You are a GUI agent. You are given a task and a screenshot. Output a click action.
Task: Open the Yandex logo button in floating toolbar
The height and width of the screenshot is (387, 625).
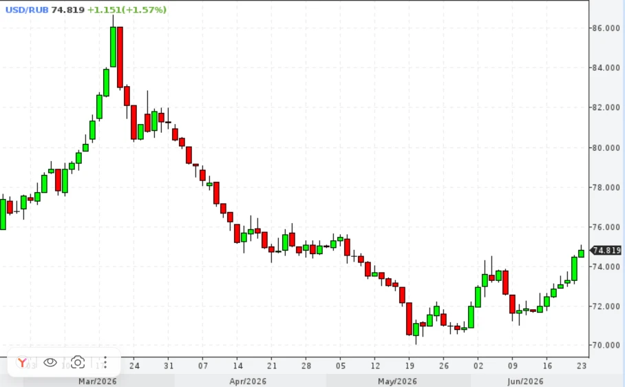coord(22,362)
